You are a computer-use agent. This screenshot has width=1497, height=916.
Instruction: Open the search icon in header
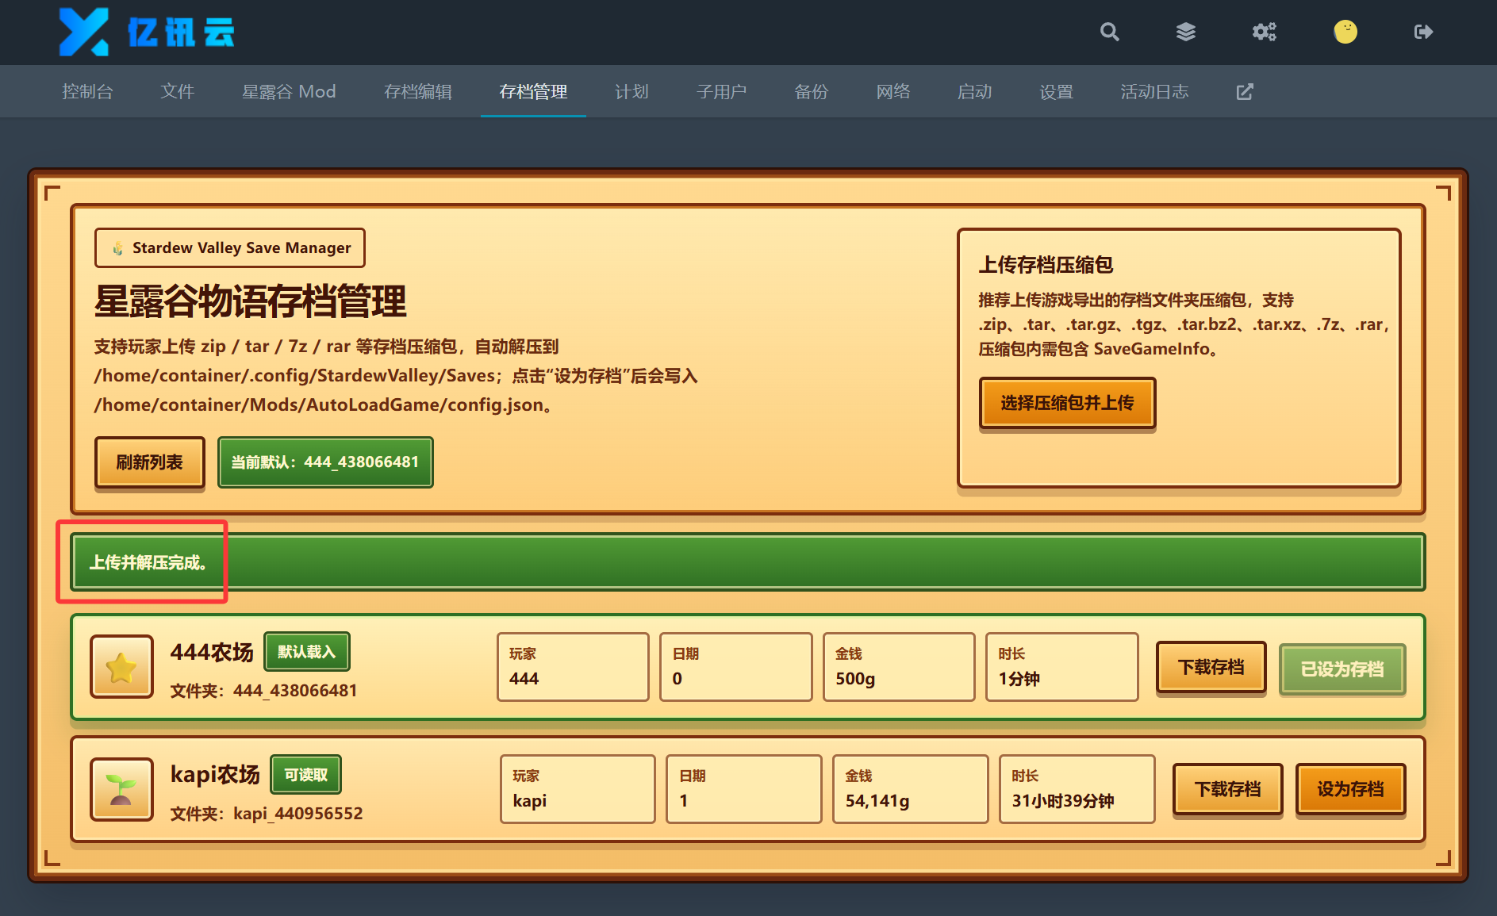1109,32
